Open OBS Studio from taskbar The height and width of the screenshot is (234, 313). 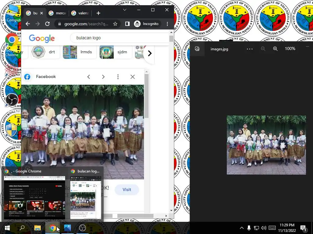[x=83, y=228]
